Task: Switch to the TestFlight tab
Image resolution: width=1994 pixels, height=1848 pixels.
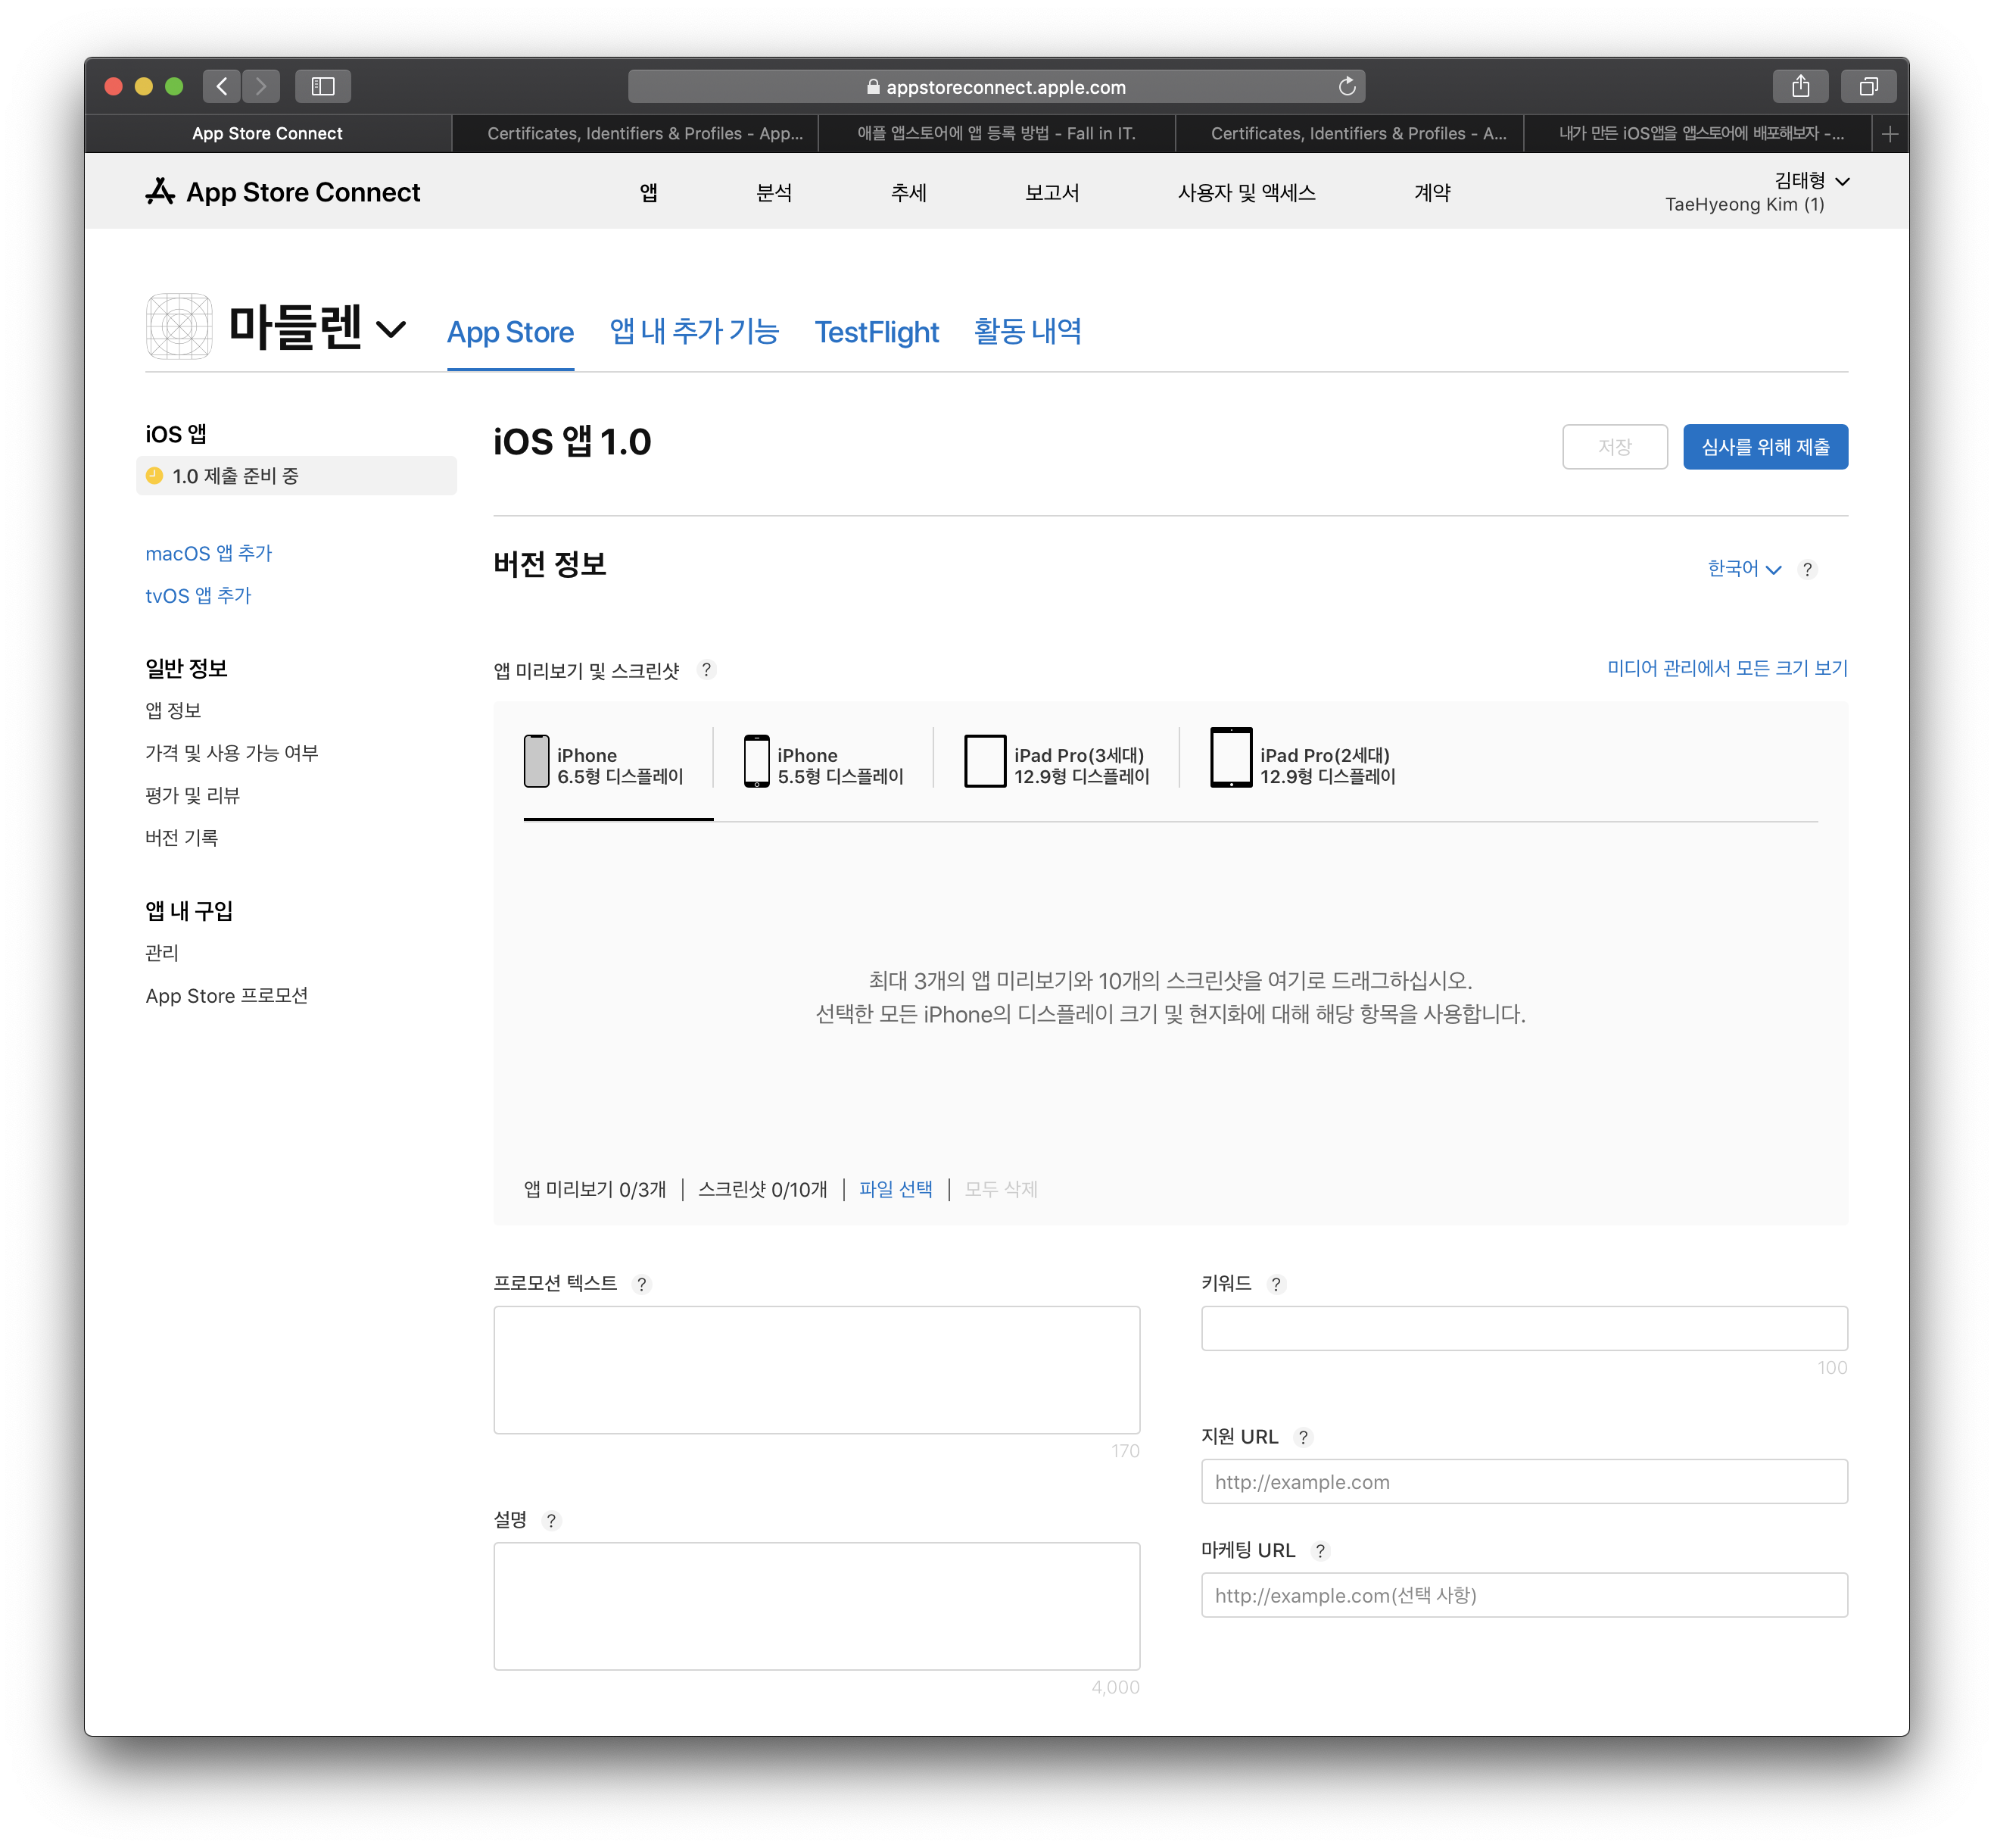Action: [876, 332]
